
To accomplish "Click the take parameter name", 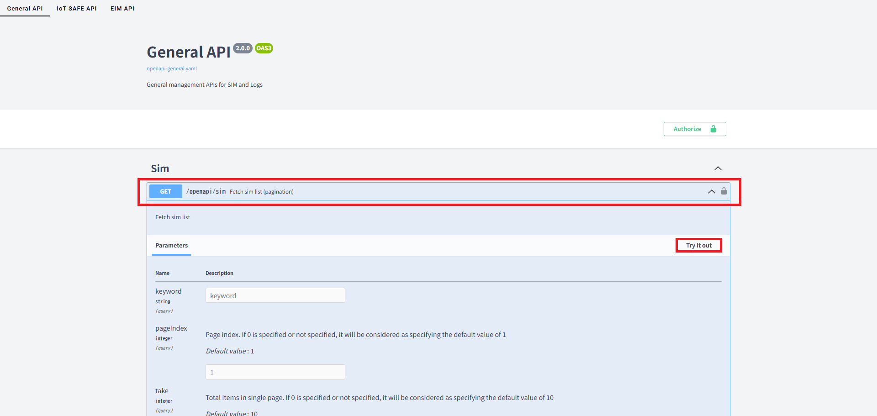I will coord(162,391).
